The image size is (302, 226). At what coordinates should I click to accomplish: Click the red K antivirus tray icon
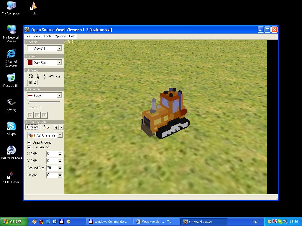[275, 222]
